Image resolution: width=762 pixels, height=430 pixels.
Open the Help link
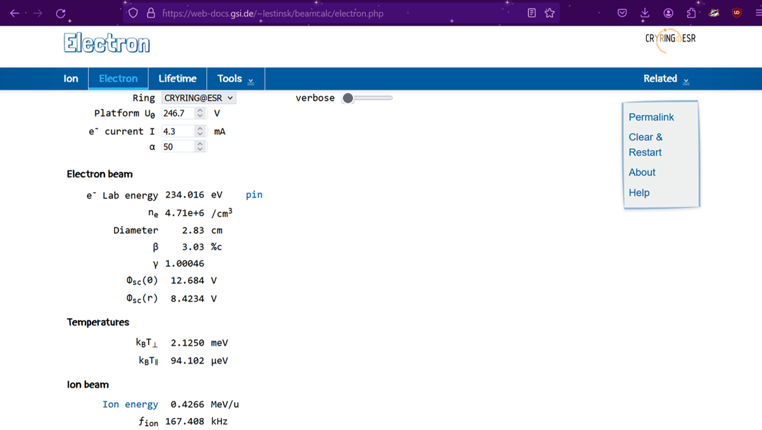(x=639, y=193)
